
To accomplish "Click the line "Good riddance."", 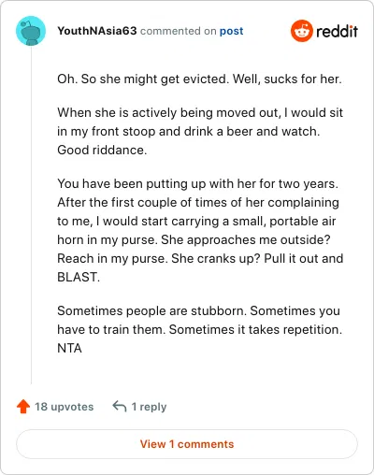I will (102, 150).
